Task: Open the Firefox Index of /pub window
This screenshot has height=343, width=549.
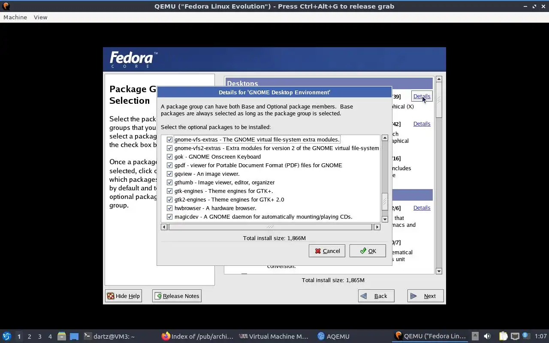Action: (x=197, y=337)
